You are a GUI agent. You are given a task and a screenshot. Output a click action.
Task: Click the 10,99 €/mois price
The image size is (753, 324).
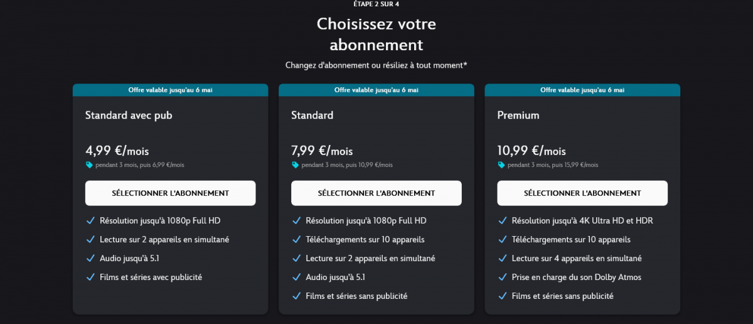(531, 151)
